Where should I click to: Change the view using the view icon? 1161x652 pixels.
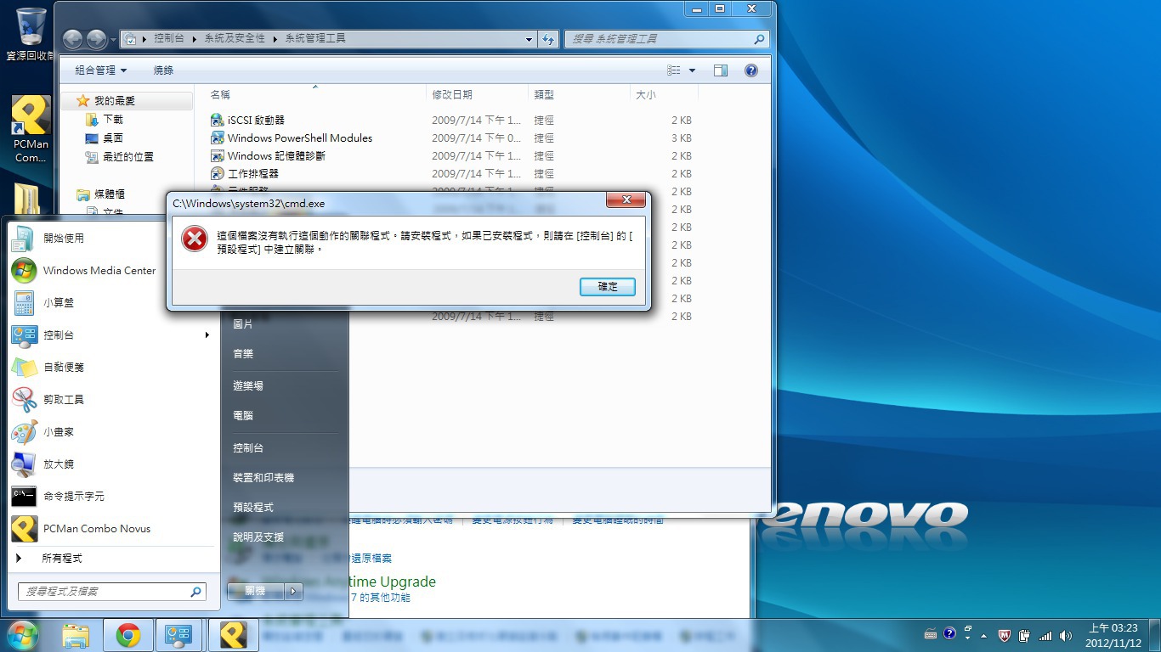(x=674, y=70)
